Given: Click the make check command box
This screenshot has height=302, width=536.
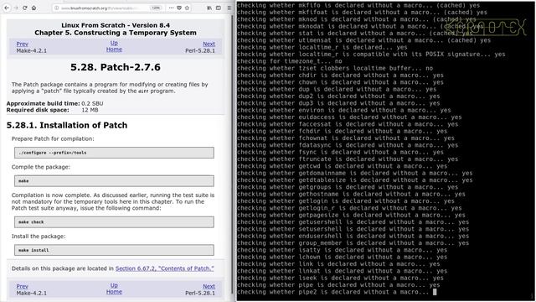Looking at the screenshot, I should [x=114, y=221].
